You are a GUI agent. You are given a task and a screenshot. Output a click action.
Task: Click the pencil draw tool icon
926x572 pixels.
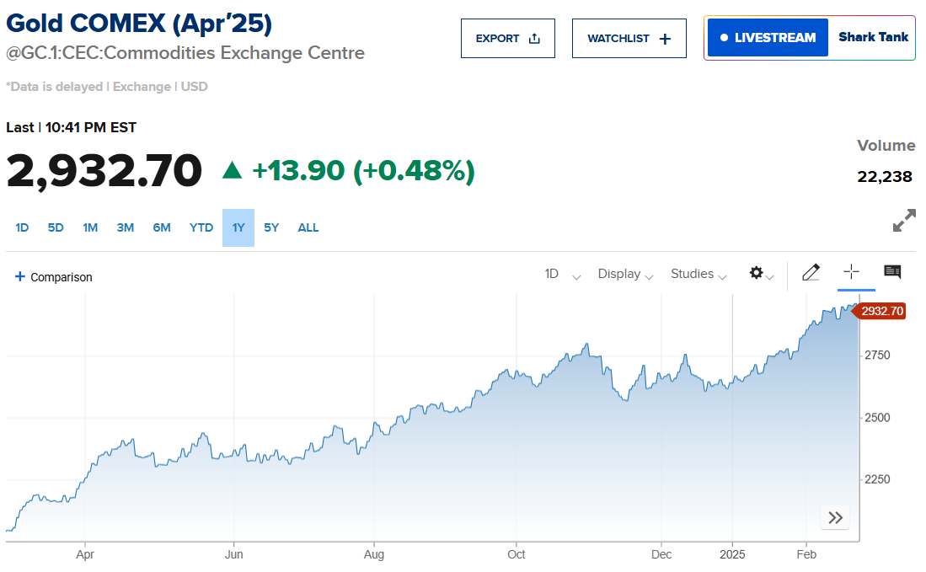[x=811, y=272]
